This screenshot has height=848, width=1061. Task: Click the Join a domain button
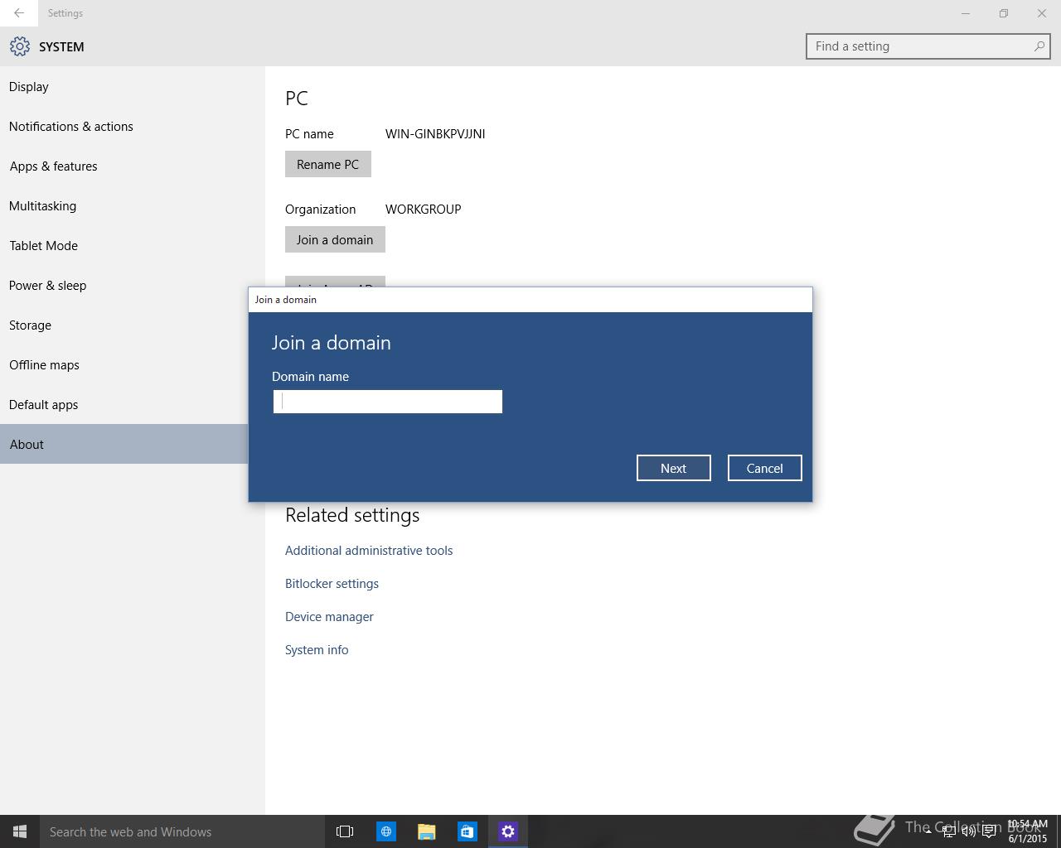pyautogui.click(x=335, y=239)
